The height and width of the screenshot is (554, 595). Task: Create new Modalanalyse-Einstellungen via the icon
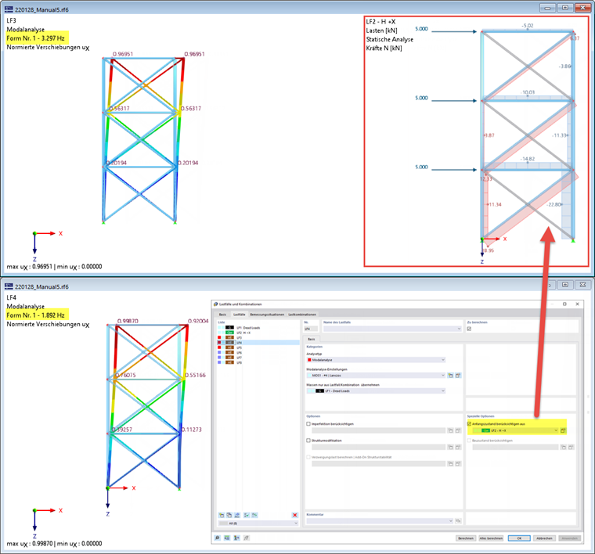450,376
